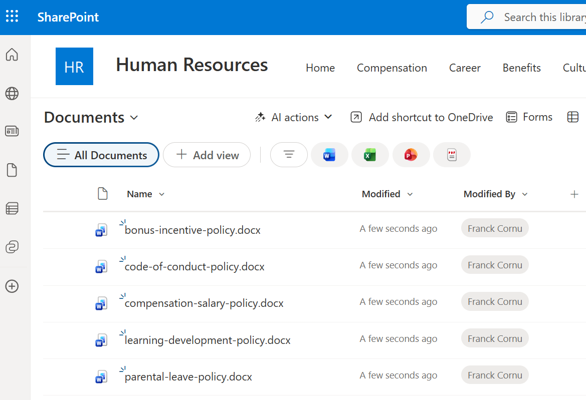The width and height of the screenshot is (586, 400).
Task: Click the Search this library field
Action: 541,18
